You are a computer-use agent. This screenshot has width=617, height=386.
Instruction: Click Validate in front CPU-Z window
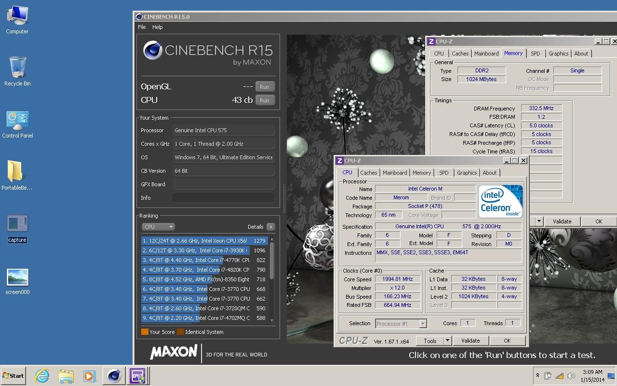470,341
